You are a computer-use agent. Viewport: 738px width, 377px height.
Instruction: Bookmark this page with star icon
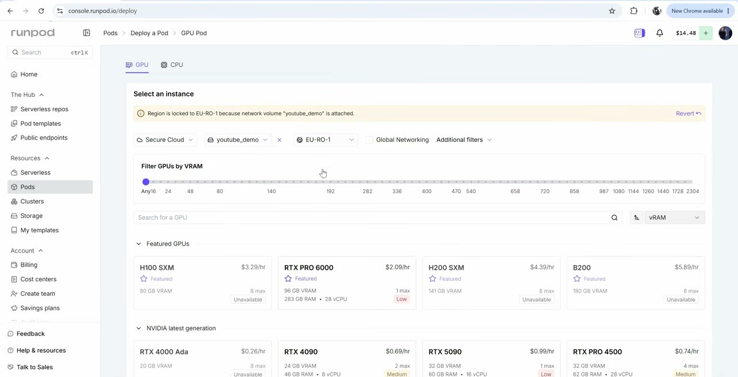point(612,11)
